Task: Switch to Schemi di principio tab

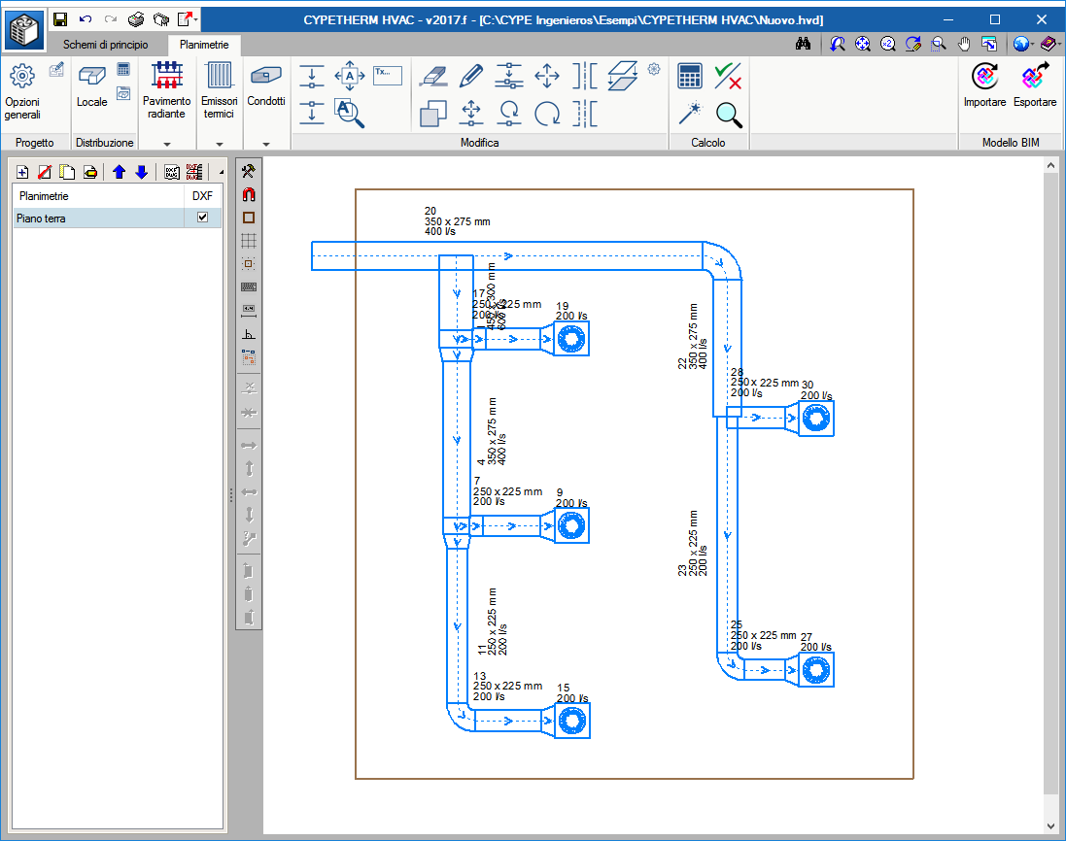Action: click(x=105, y=45)
